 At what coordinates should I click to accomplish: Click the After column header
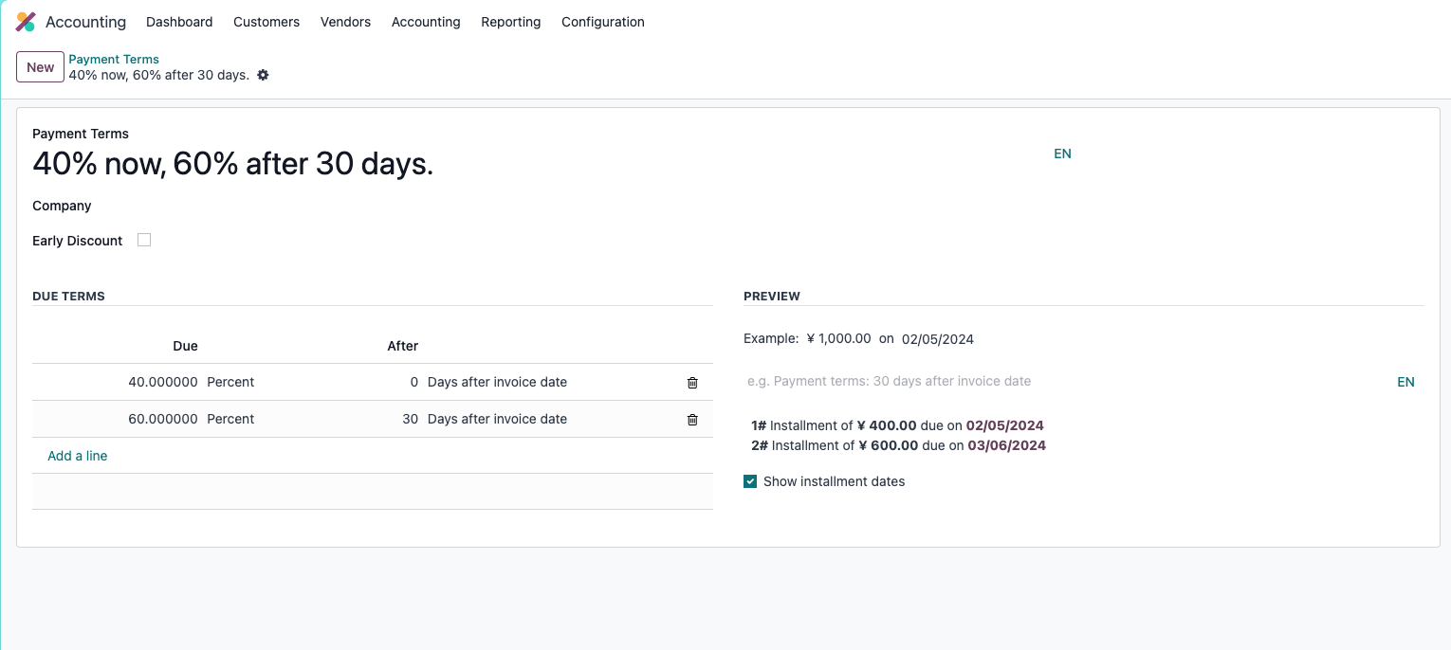pos(403,346)
